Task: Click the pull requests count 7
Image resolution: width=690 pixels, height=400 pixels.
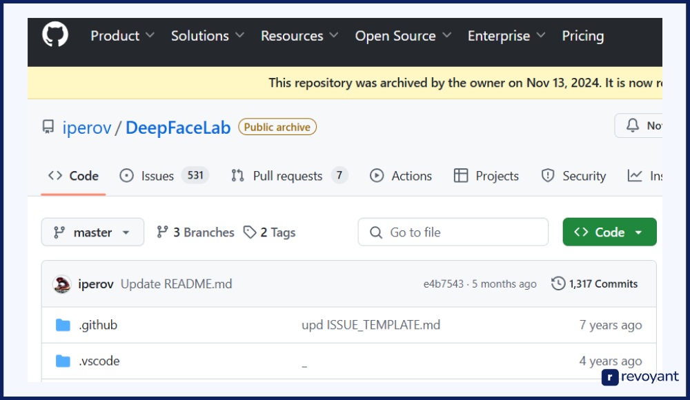Action: 339,176
